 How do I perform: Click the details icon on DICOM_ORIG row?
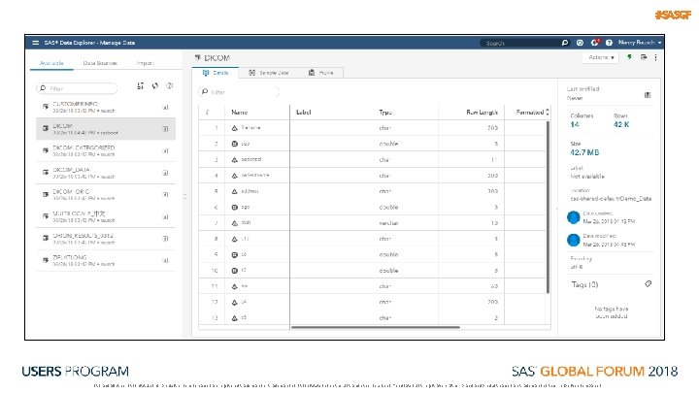coord(165,195)
